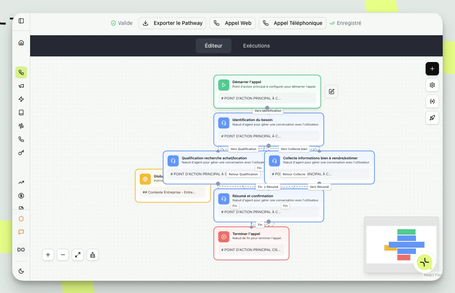The height and width of the screenshot is (293, 455).
Task: Open the audio waveform voices icon
Action: coord(21,126)
